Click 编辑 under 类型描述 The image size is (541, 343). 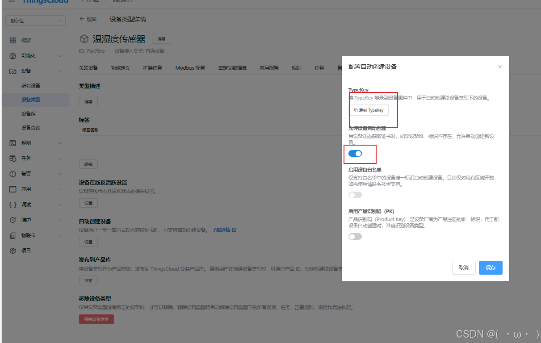click(88, 101)
